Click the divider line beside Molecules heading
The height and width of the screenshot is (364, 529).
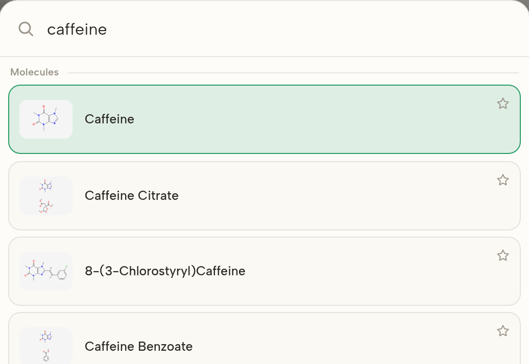[293, 73]
